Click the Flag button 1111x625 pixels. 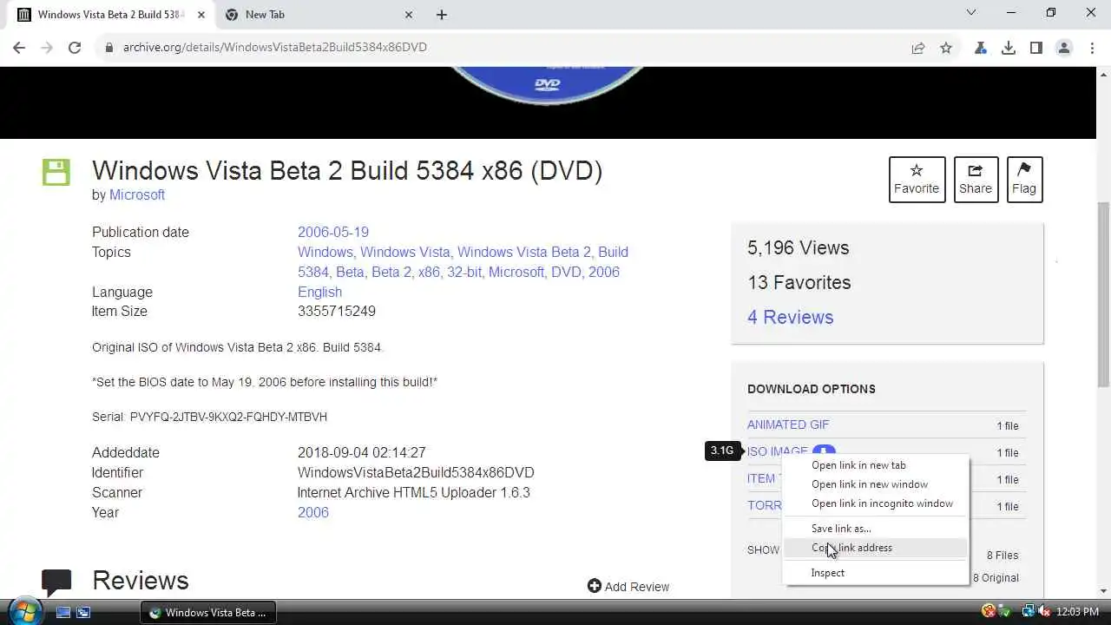coord(1024,180)
